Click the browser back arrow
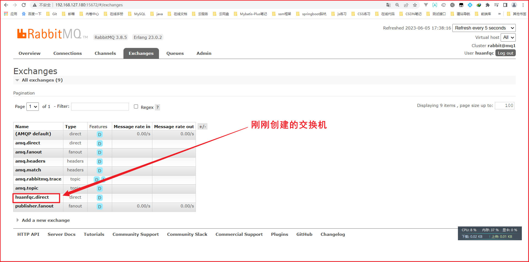Screen dimensions: 529x262 point(6,5)
